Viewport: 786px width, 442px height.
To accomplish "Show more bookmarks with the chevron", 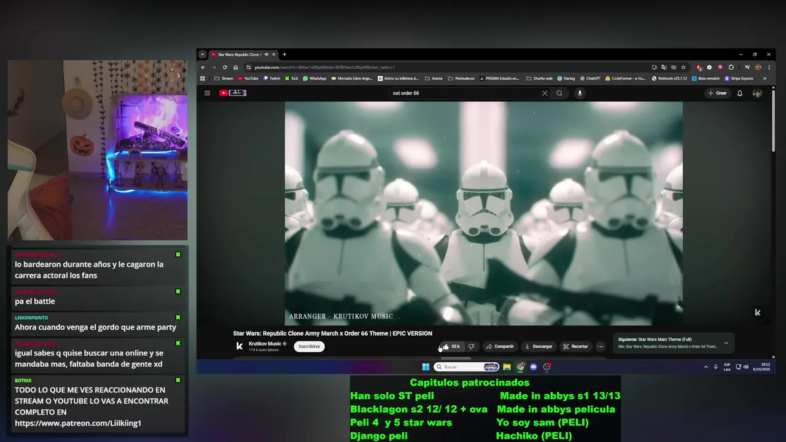I will point(765,79).
